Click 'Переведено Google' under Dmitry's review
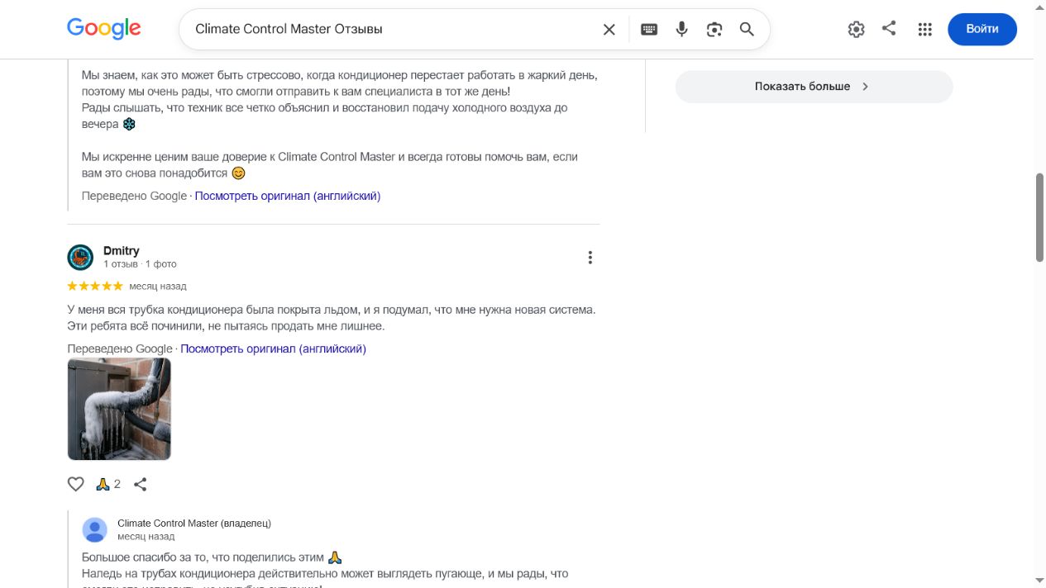This screenshot has width=1046, height=588. click(120, 349)
